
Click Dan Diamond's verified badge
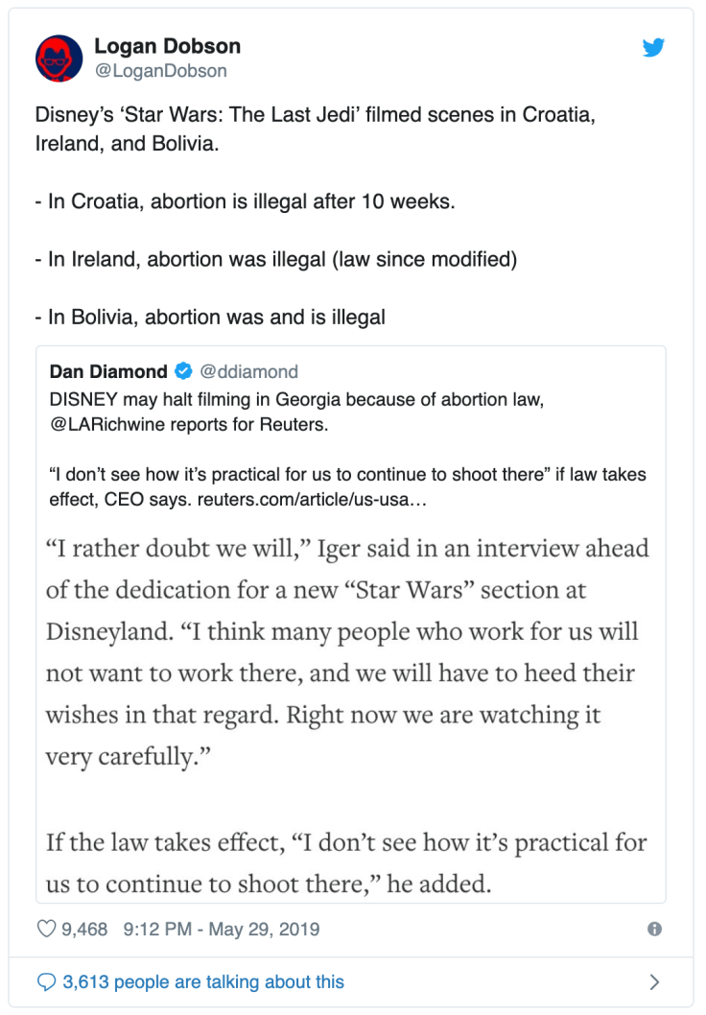(183, 371)
